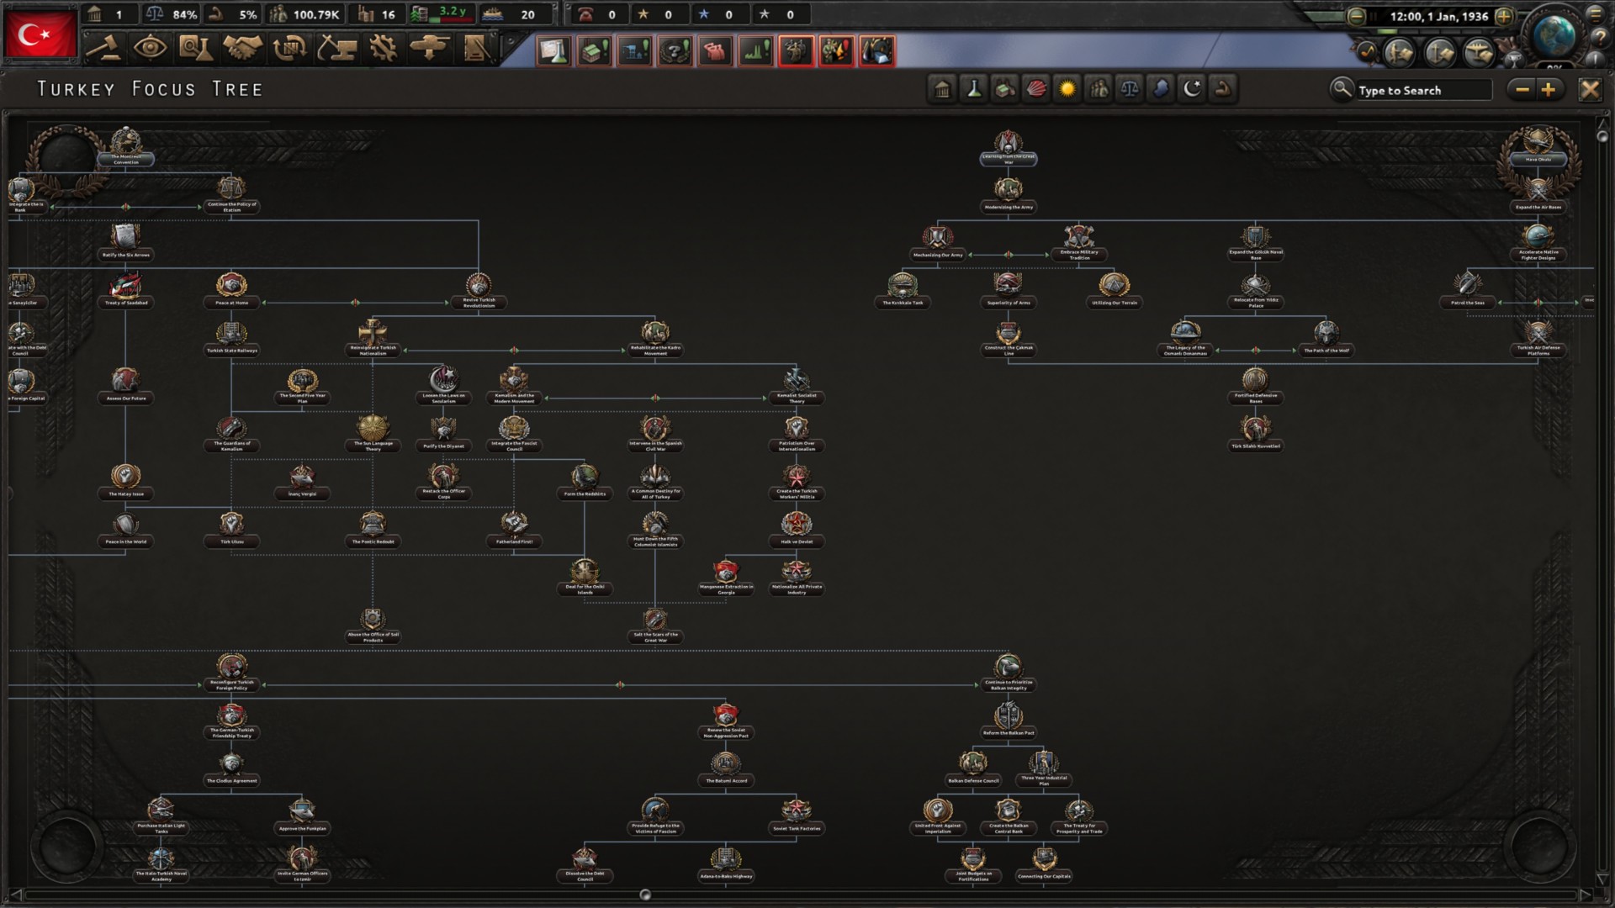Decrease game speed with the minus button
Viewport: 1615px width, 908px height.
(1356, 16)
